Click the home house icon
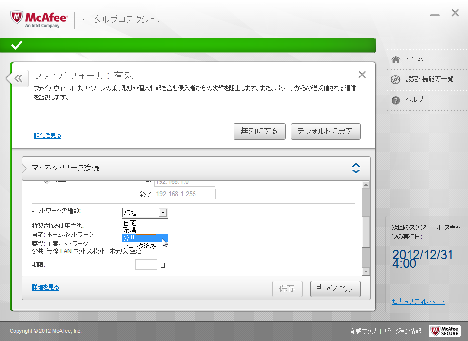468x341 pixels. (x=396, y=59)
